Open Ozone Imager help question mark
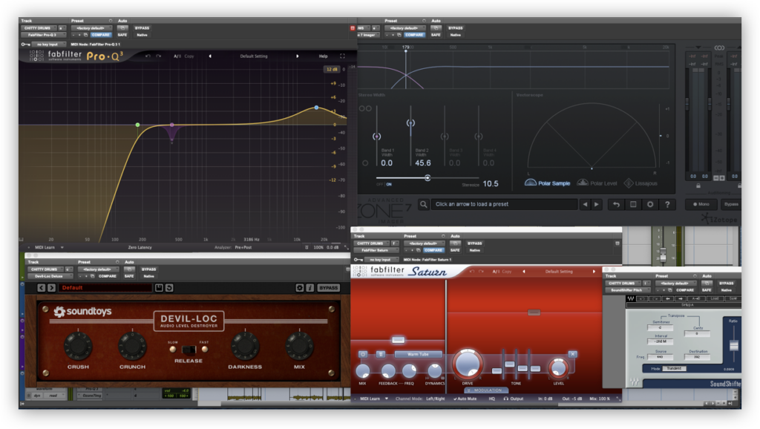Viewport: 760px width, 429px height. [x=667, y=204]
